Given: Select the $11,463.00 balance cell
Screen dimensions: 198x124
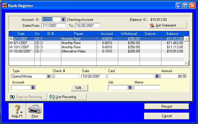Looking at the screenshot, I should (x=172, y=43).
